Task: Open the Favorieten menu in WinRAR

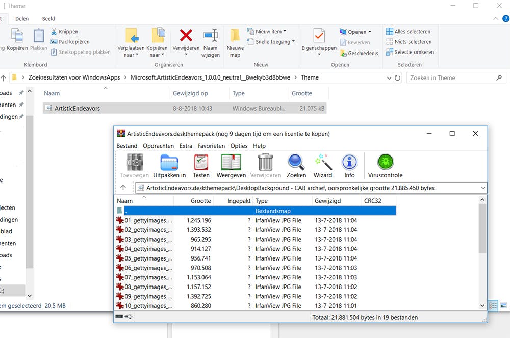Action: (211, 146)
